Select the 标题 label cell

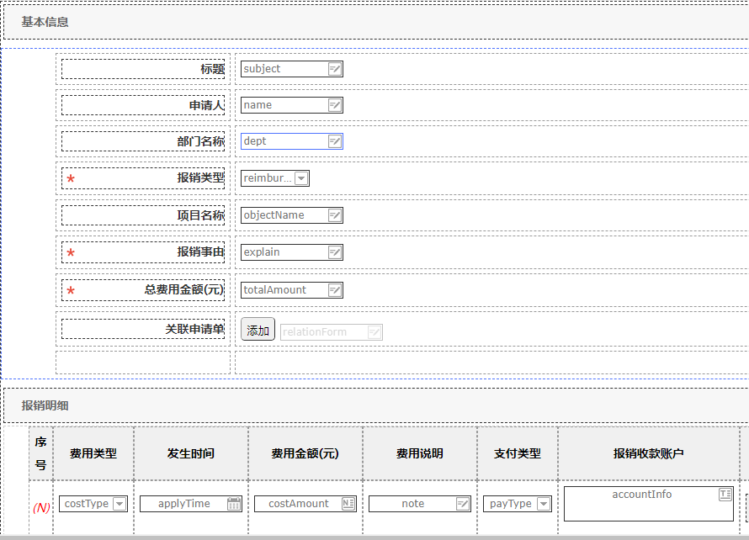coord(143,69)
